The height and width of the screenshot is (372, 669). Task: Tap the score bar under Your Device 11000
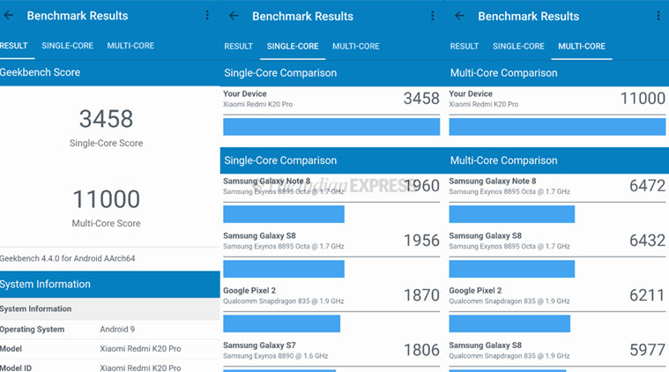click(x=557, y=127)
